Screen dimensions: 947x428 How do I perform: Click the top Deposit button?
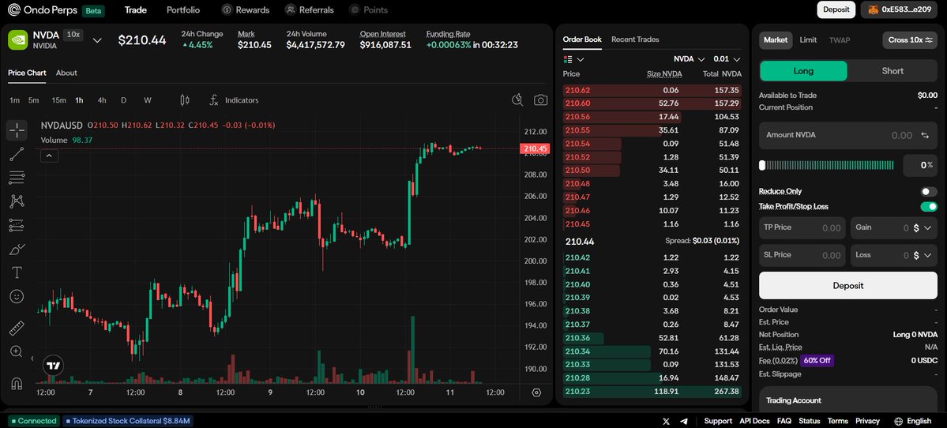836,9
